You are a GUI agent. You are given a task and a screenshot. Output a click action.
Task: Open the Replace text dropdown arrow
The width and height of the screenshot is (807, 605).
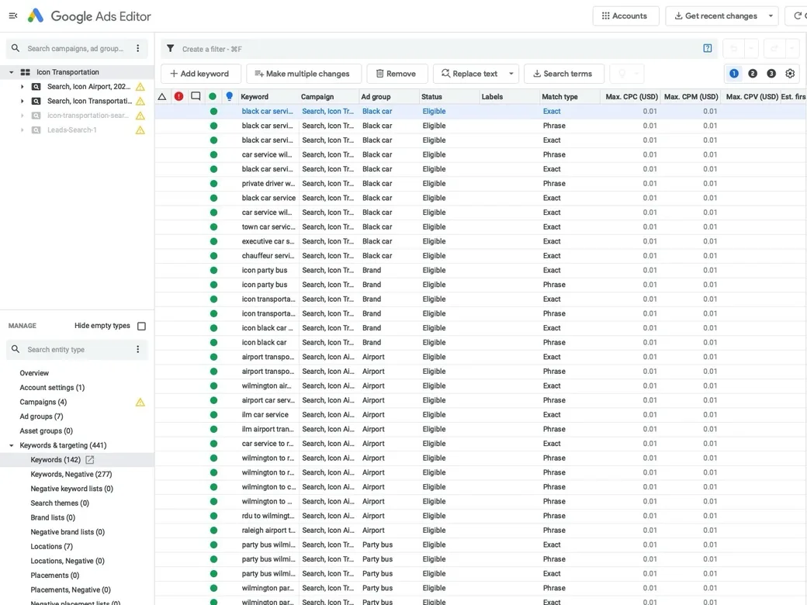pos(511,74)
